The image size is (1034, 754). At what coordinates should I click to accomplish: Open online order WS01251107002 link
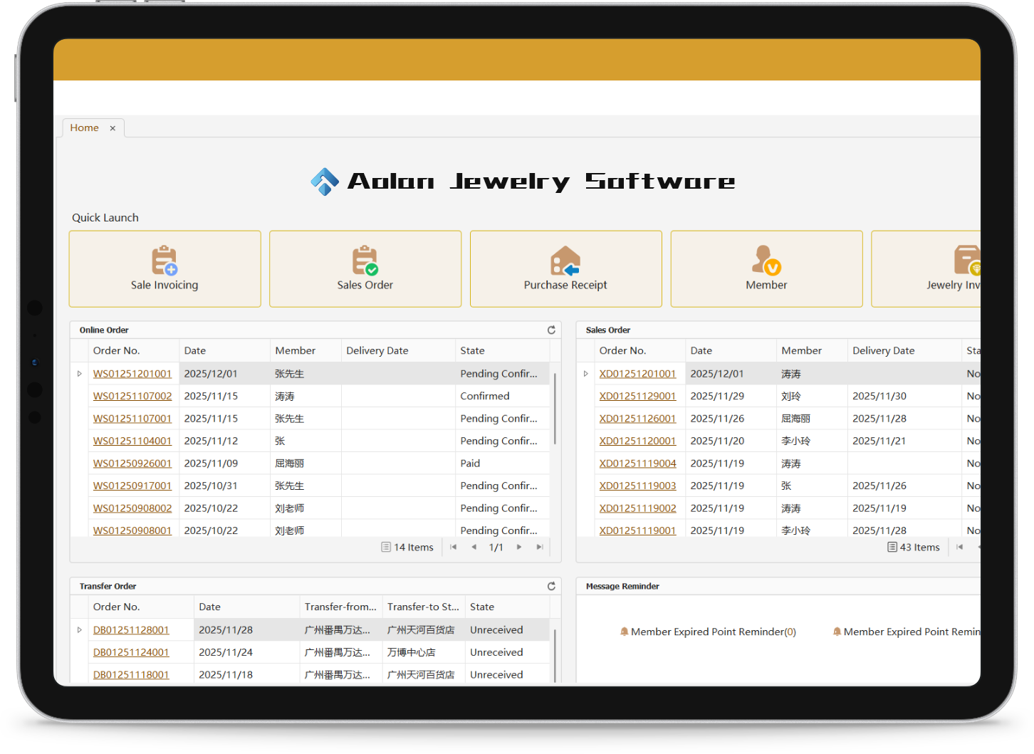[132, 396]
